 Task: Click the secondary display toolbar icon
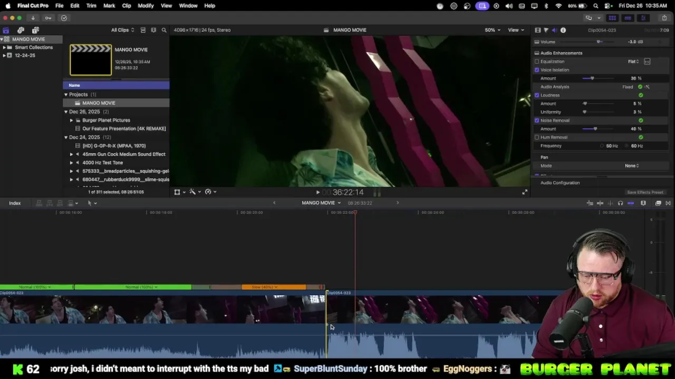[590, 18]
